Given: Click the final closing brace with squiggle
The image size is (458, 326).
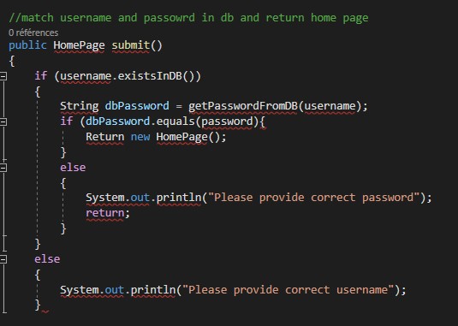Looking at the screenshot, I should (x=38, y=305).
